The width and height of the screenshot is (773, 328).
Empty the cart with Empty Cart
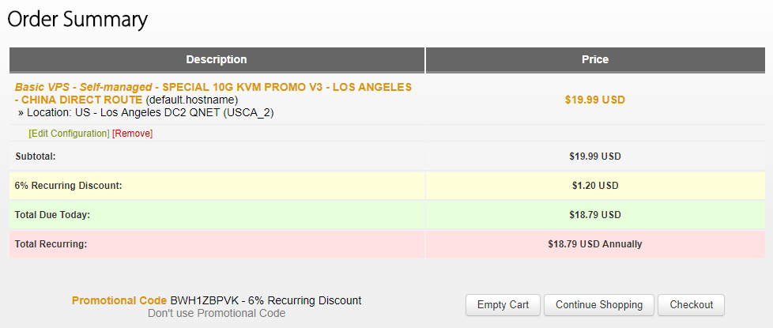click(x=503, y=304)
